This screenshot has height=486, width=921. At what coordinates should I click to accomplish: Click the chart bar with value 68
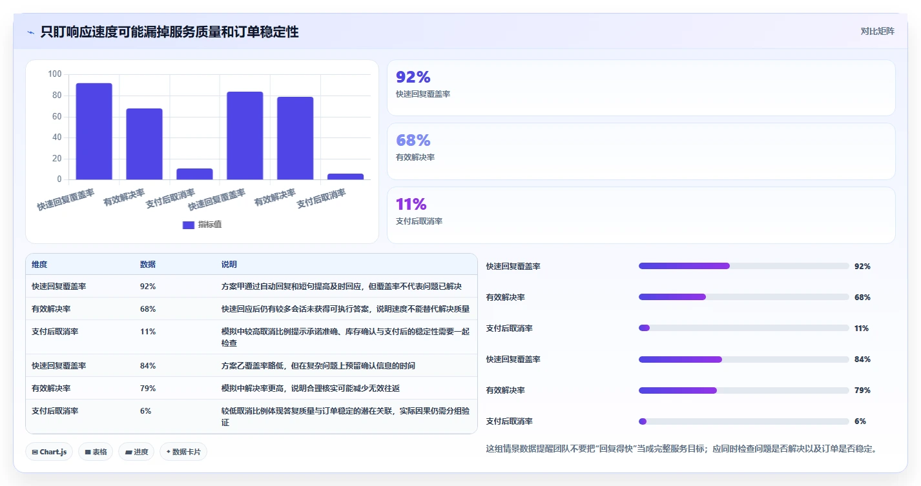(x=144, y=144)
